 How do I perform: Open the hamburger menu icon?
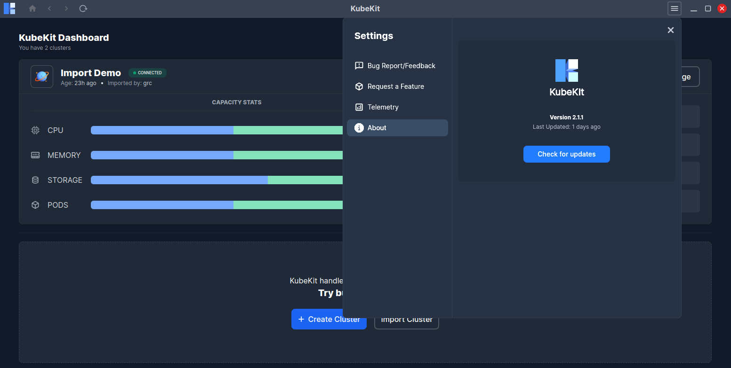pyautogui.click(x=674, y=8)
